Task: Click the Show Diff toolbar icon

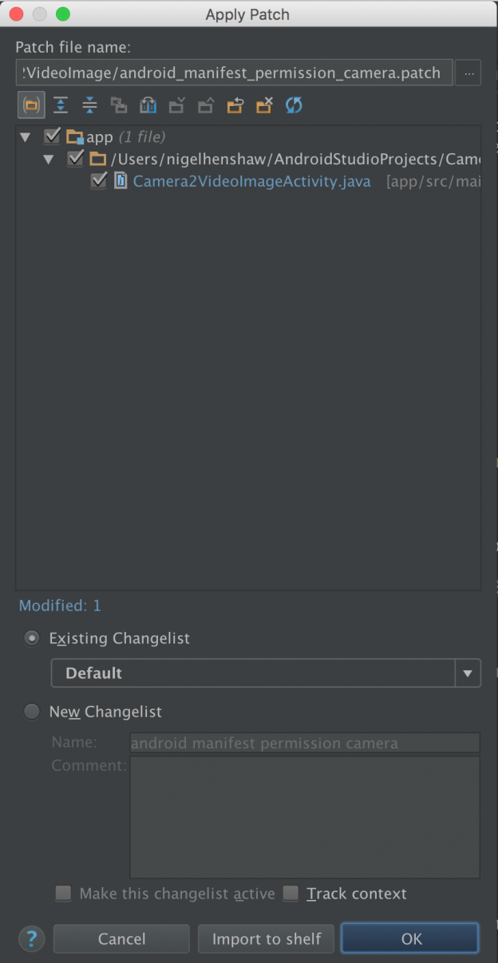Action: coord(119,105)
